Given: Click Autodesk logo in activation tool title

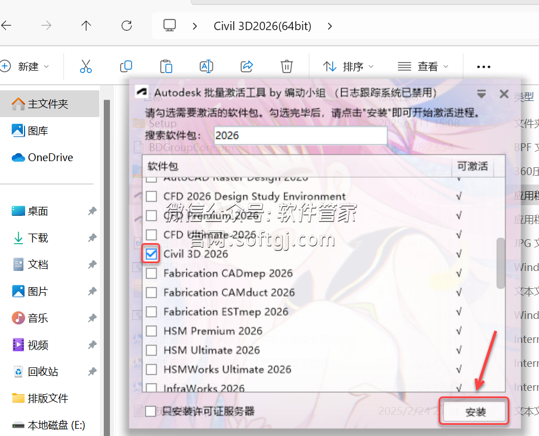Looking at the screenshot, I should (142, 92).
